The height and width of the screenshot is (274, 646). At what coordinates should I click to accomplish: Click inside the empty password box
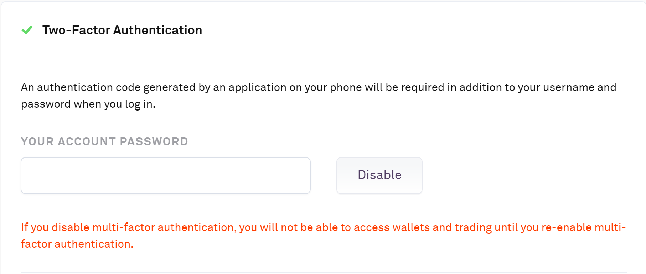166,176
